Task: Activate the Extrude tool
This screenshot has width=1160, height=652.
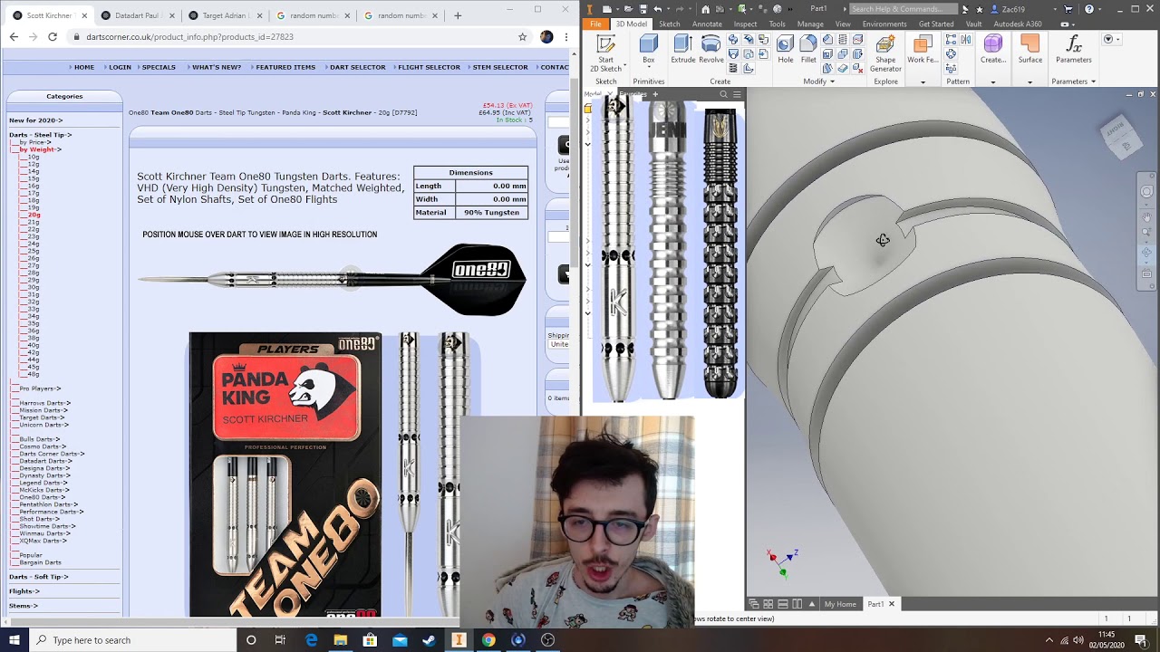Action: click(682, 50)
